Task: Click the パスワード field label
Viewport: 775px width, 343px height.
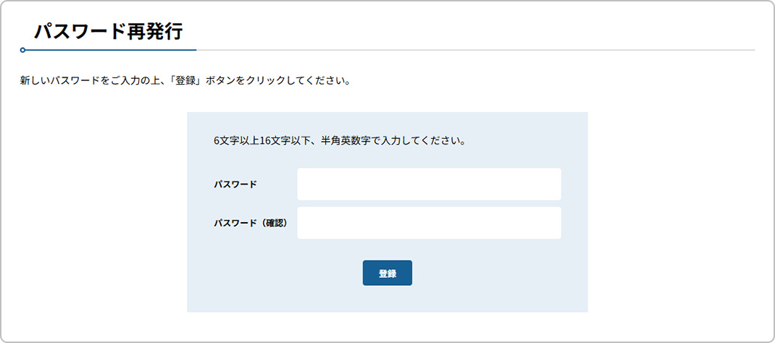Action: (235, 185)
